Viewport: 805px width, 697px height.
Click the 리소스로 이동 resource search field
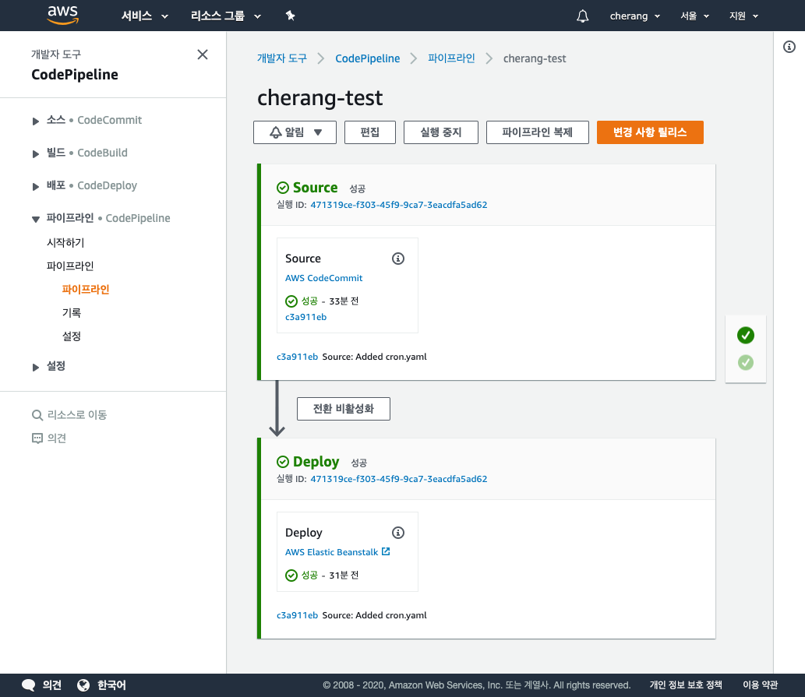pyautogui.click(x=77, y=415)
